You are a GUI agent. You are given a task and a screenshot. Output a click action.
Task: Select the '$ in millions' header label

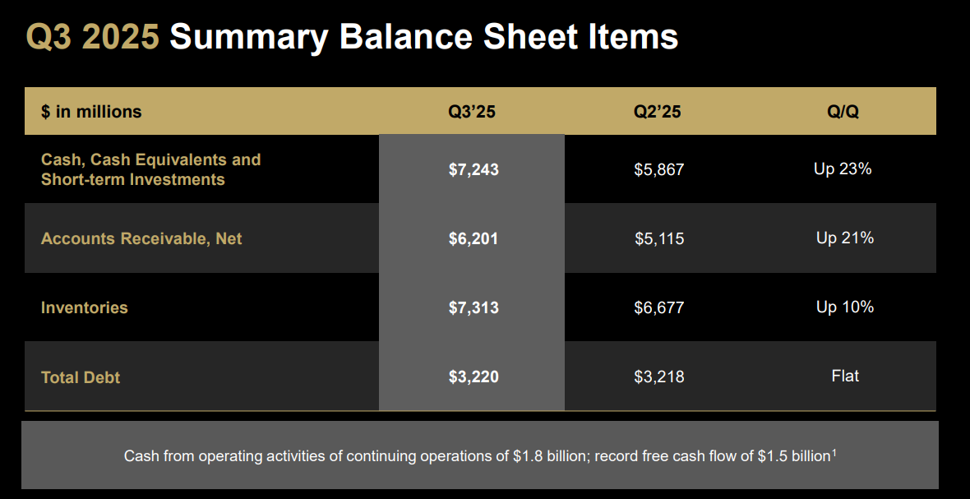91,112
